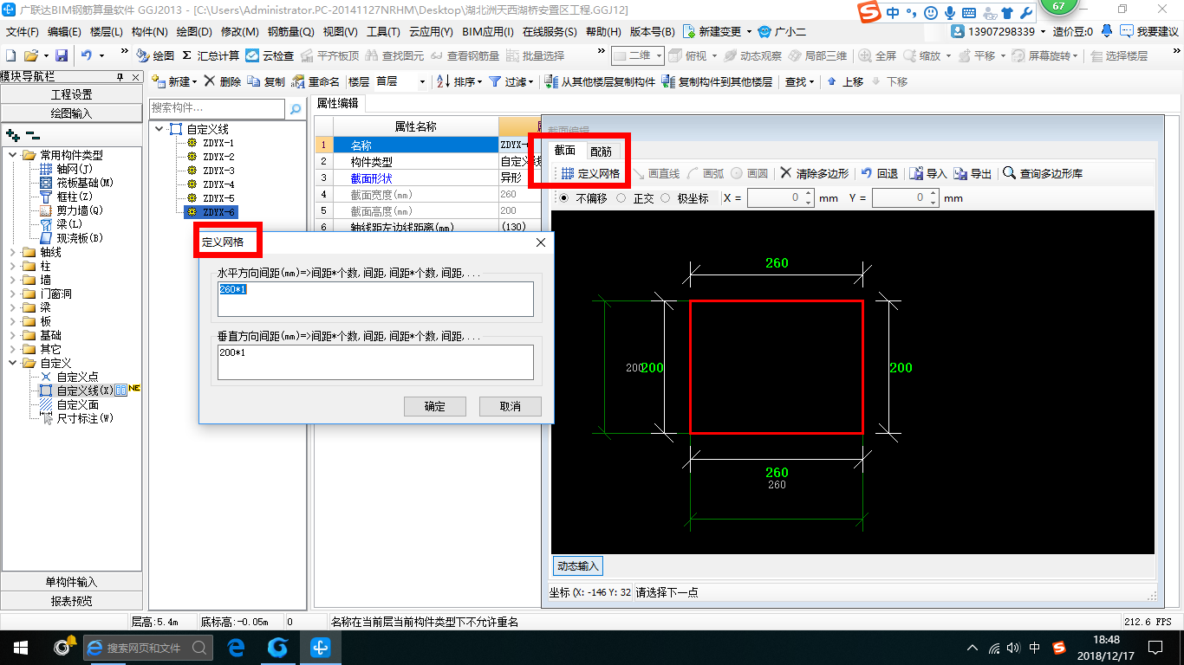Click the 导出 export icon
This screenshot has height=665, width=1184.
point(960,173)
